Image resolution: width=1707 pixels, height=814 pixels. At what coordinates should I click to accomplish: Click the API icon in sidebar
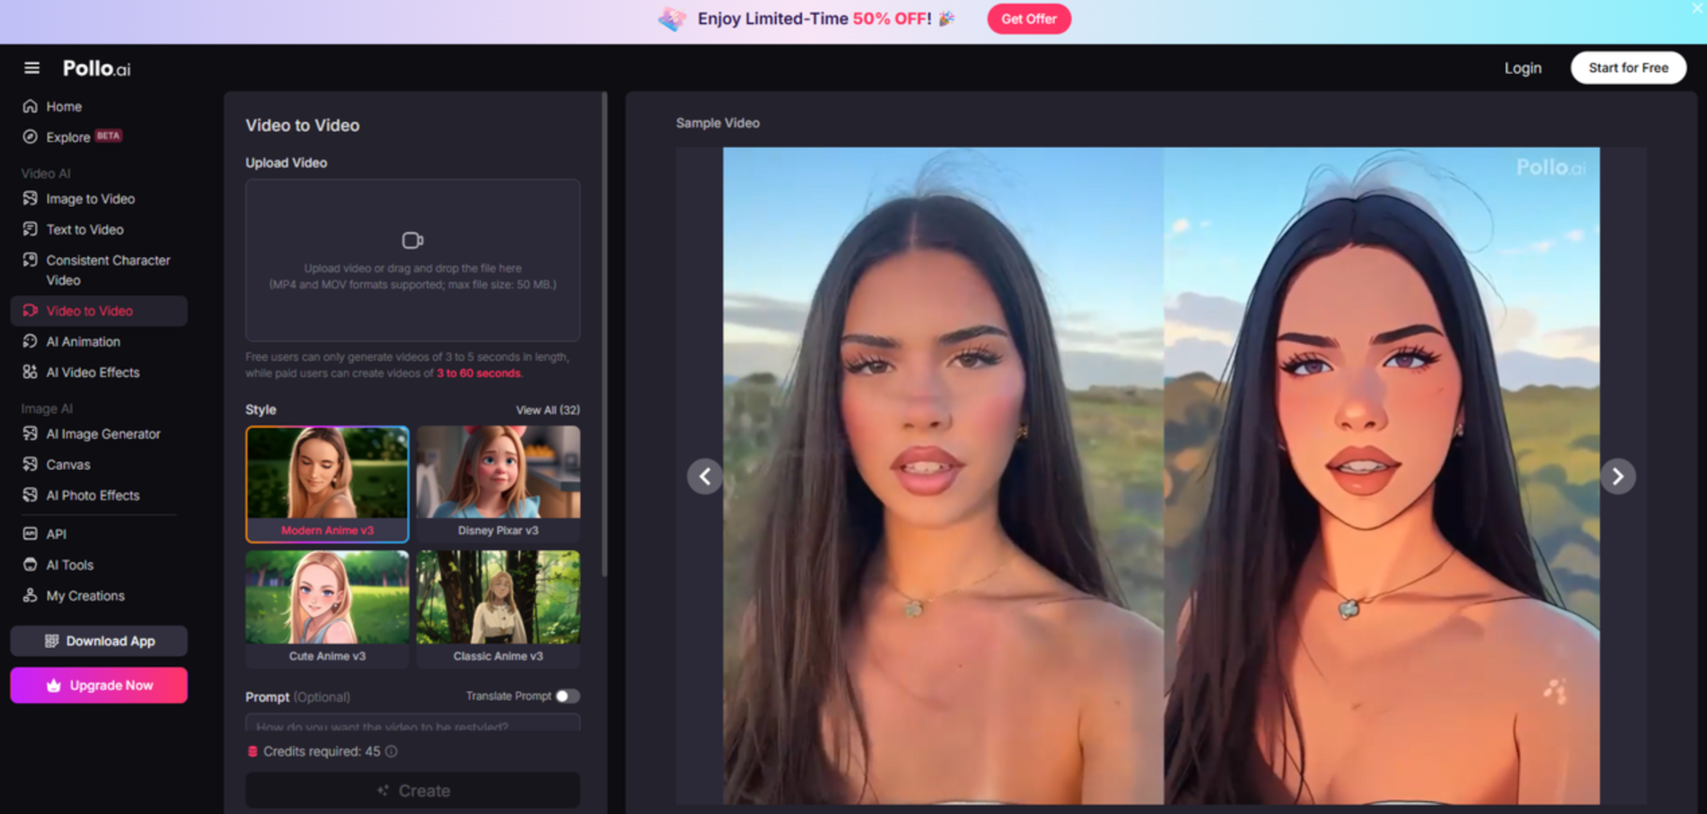point(30,534)
